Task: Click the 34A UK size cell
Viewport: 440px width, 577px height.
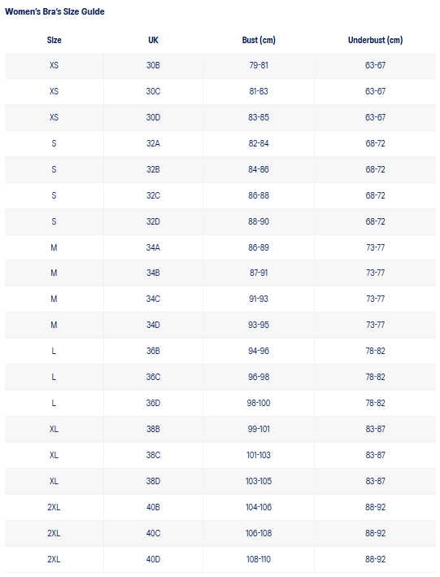Action: (153, 247)
